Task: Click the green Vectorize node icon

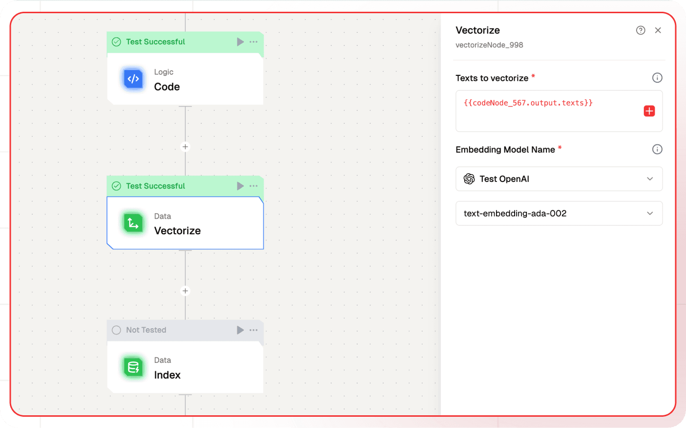Action: tap(133, 223)
